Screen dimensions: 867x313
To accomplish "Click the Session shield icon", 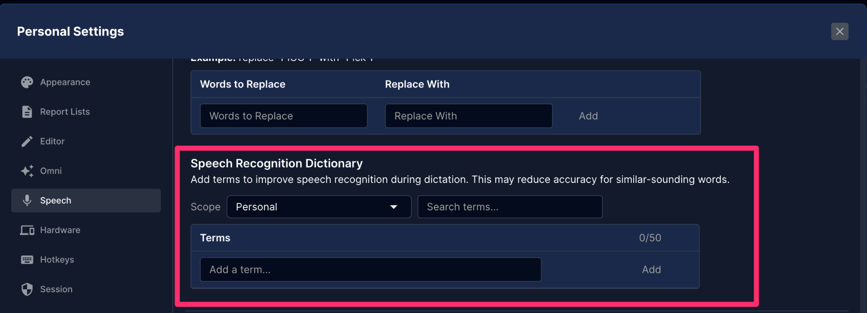I will coord(27,289).
